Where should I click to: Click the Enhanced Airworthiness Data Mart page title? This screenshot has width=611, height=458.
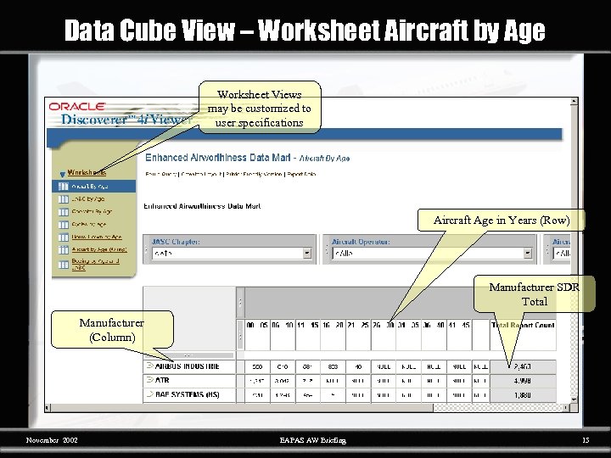218,158
